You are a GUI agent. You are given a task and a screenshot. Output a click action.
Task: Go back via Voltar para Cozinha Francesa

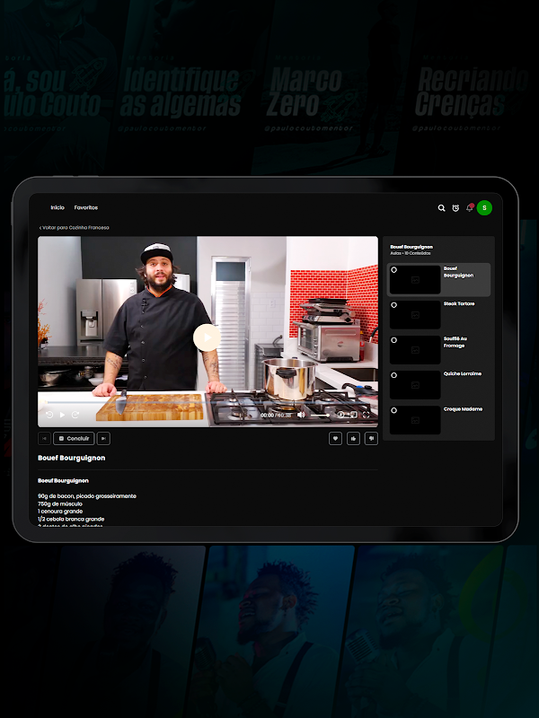(75, 228)
